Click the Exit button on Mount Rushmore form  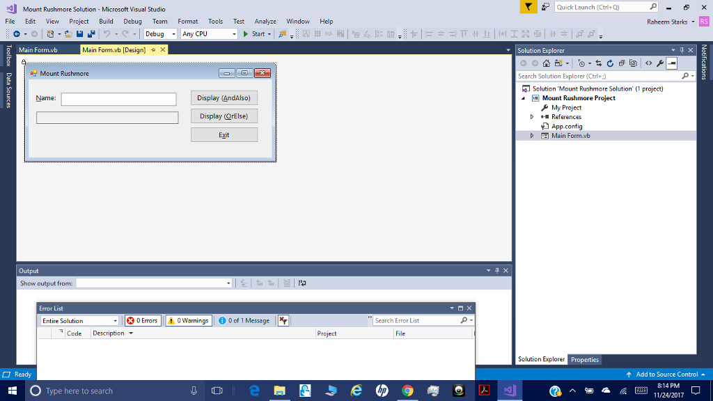[224, 134]
